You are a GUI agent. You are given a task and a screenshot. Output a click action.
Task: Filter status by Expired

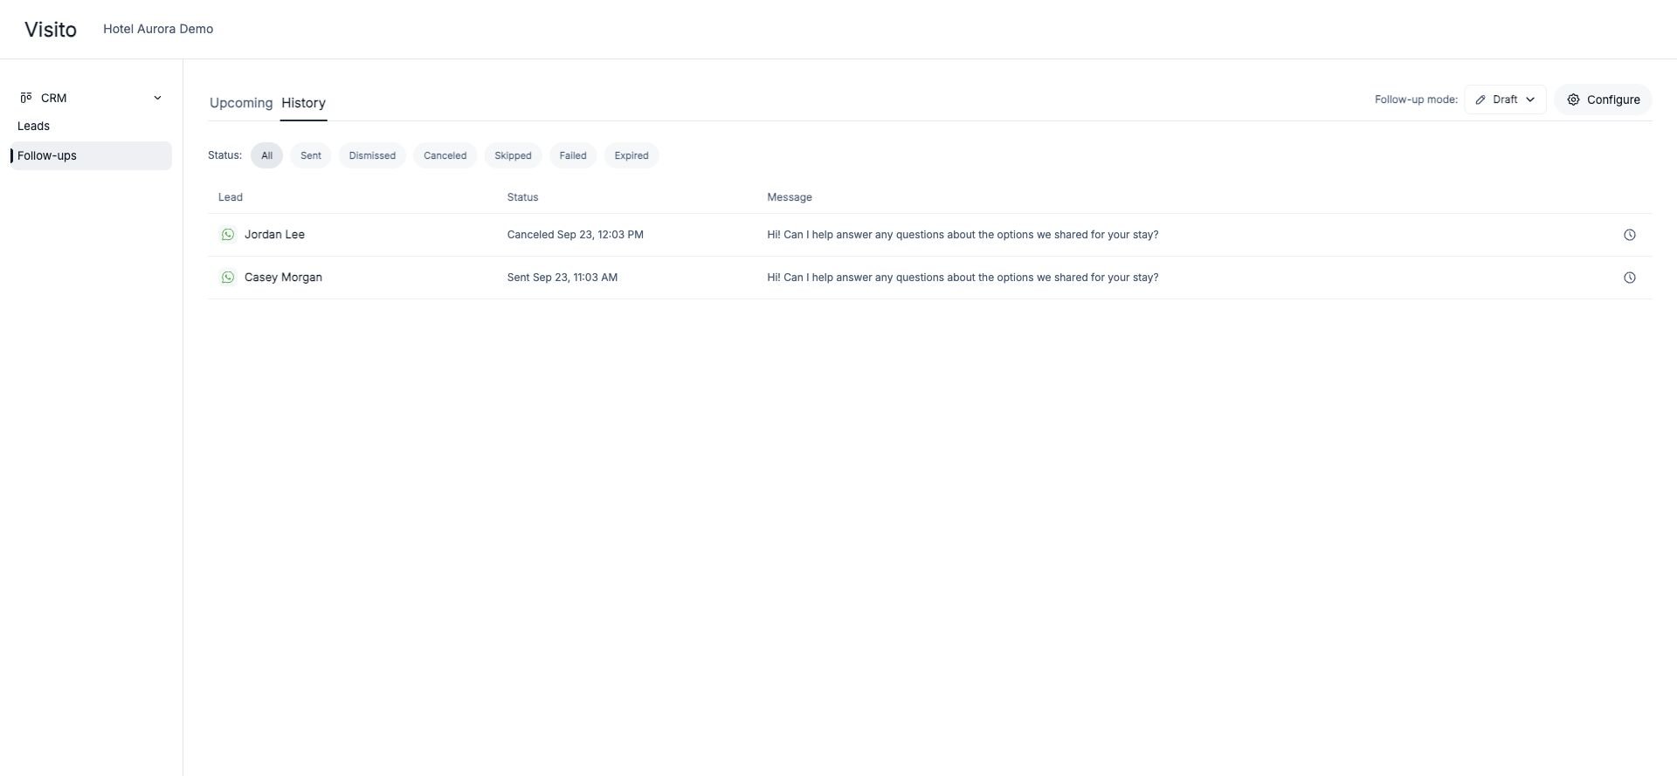[631, 155]
